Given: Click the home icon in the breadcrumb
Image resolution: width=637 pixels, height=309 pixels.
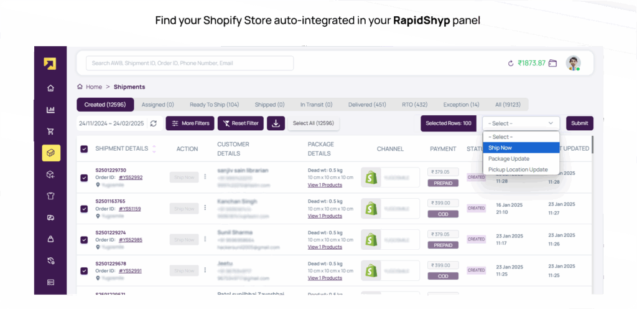Looking at the screenshot, I should point(80,87).
